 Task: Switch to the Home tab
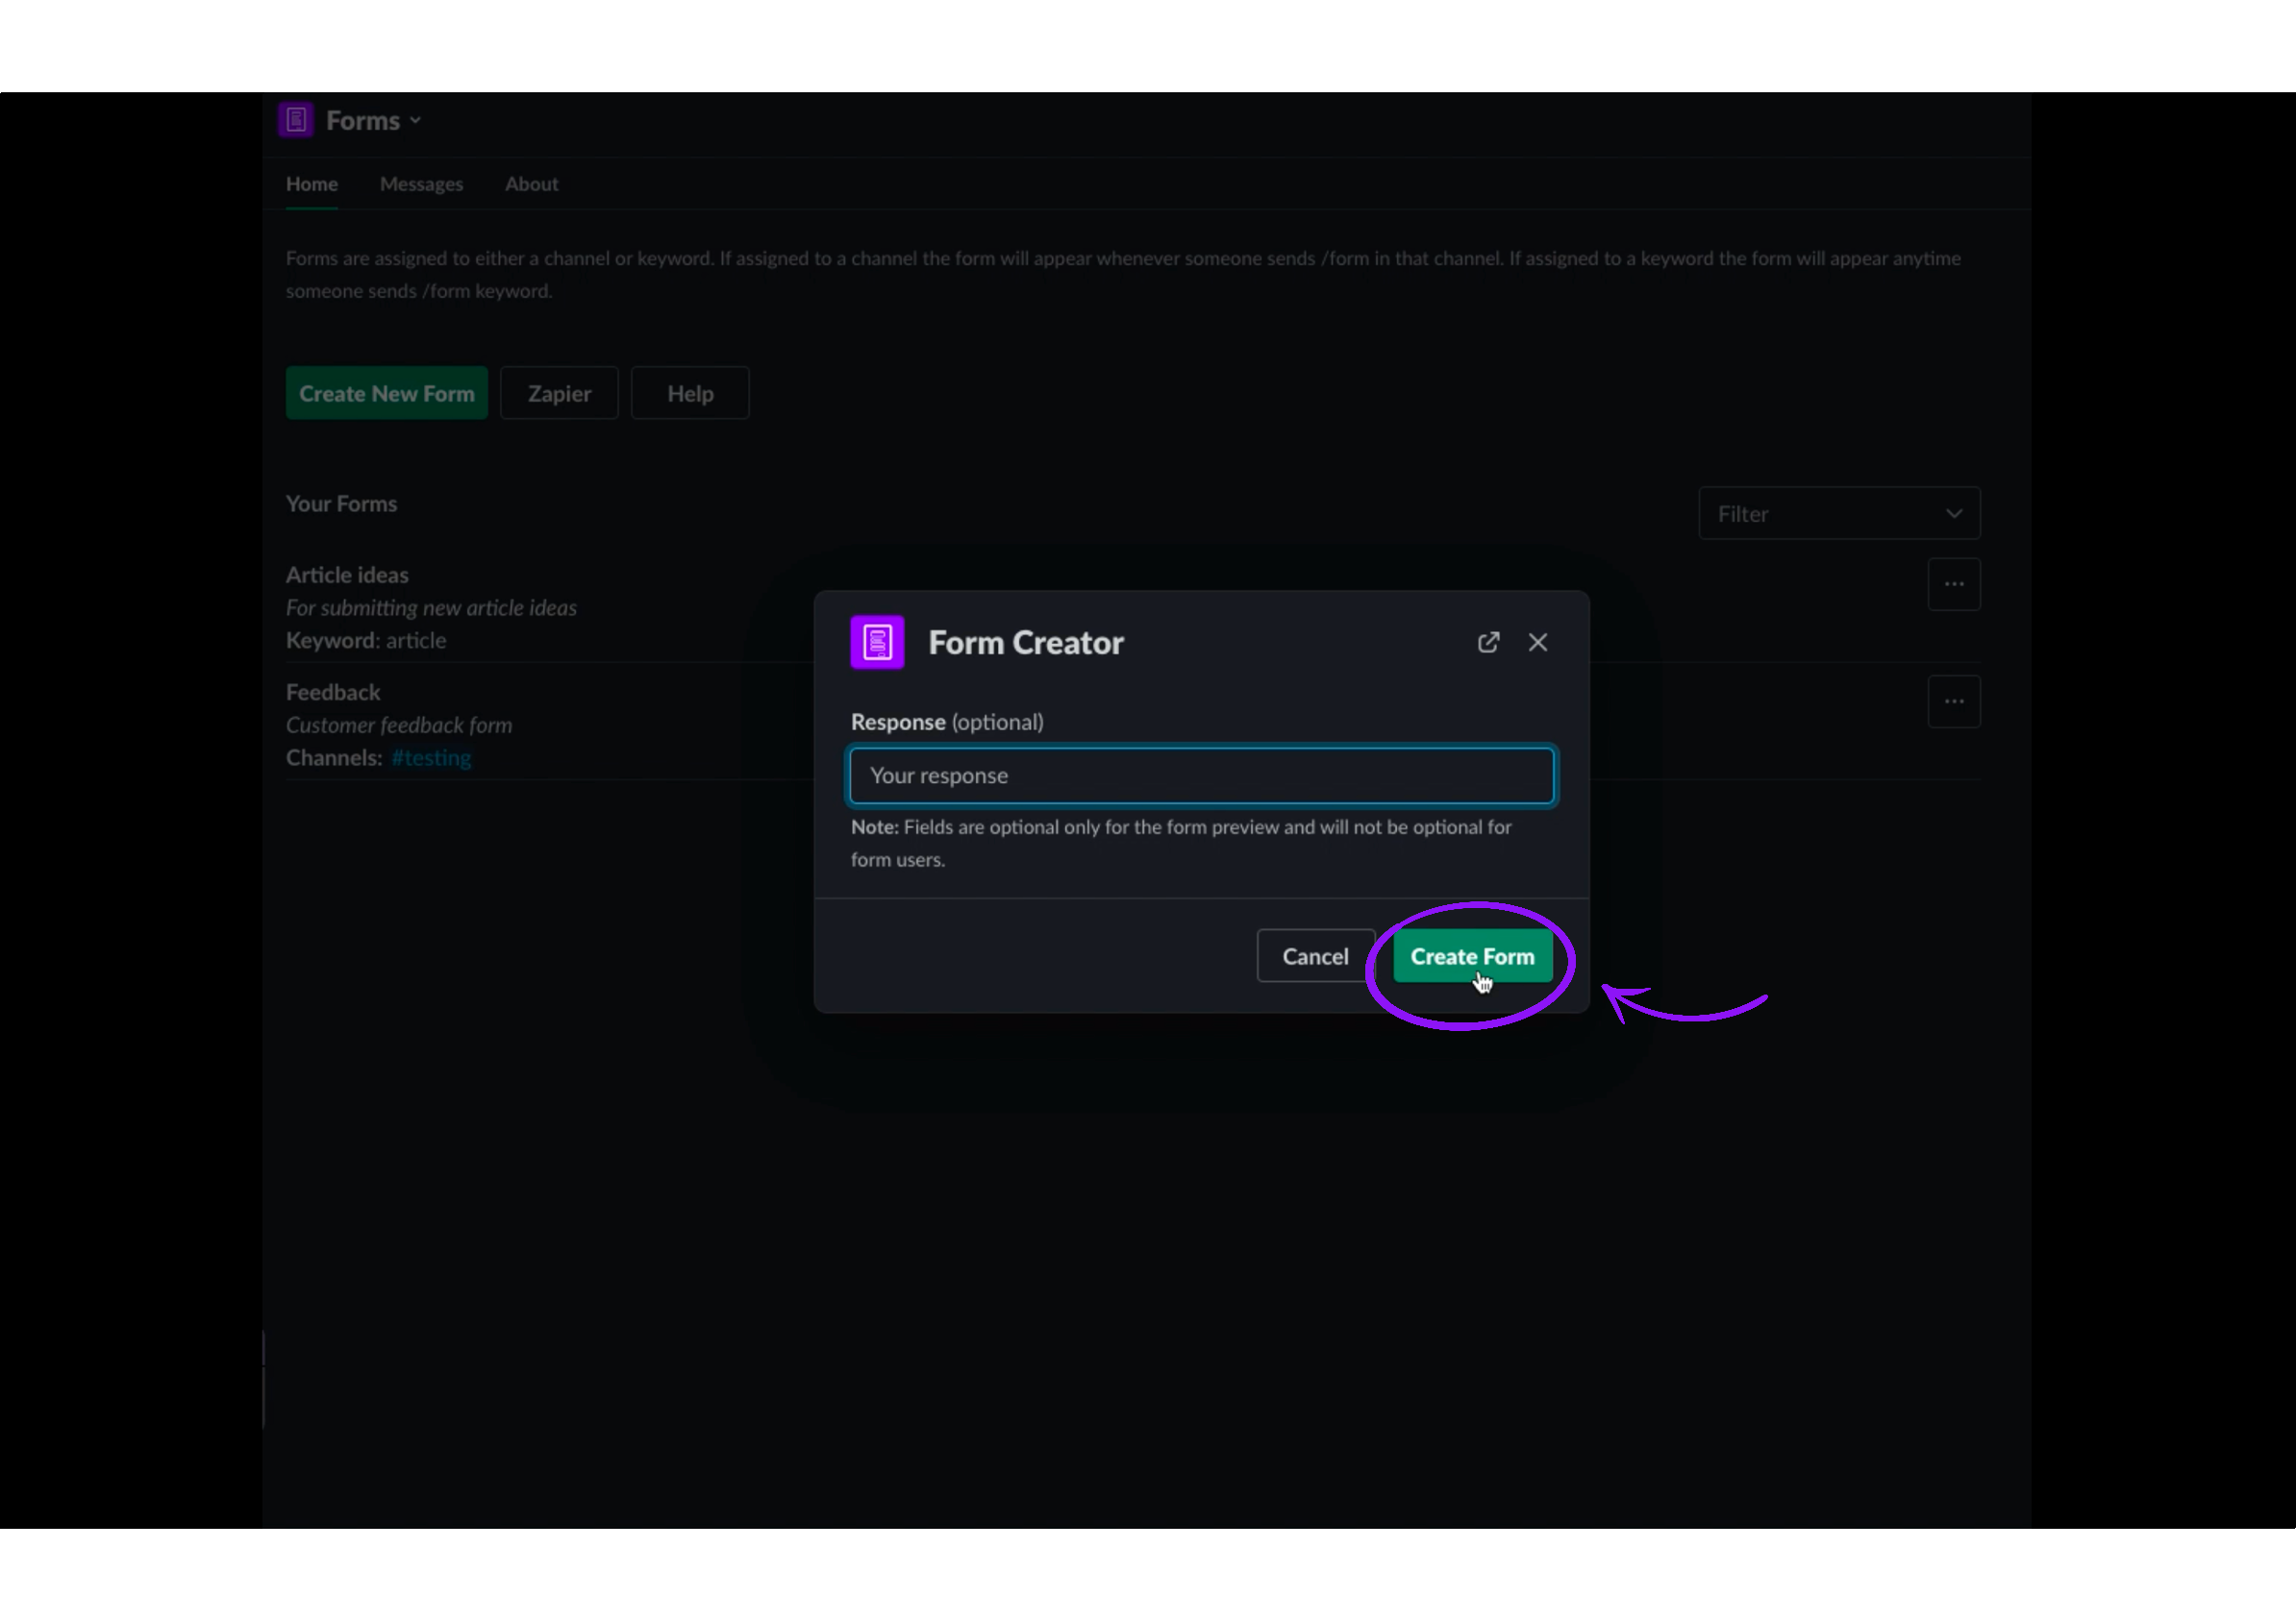[311, 183]
